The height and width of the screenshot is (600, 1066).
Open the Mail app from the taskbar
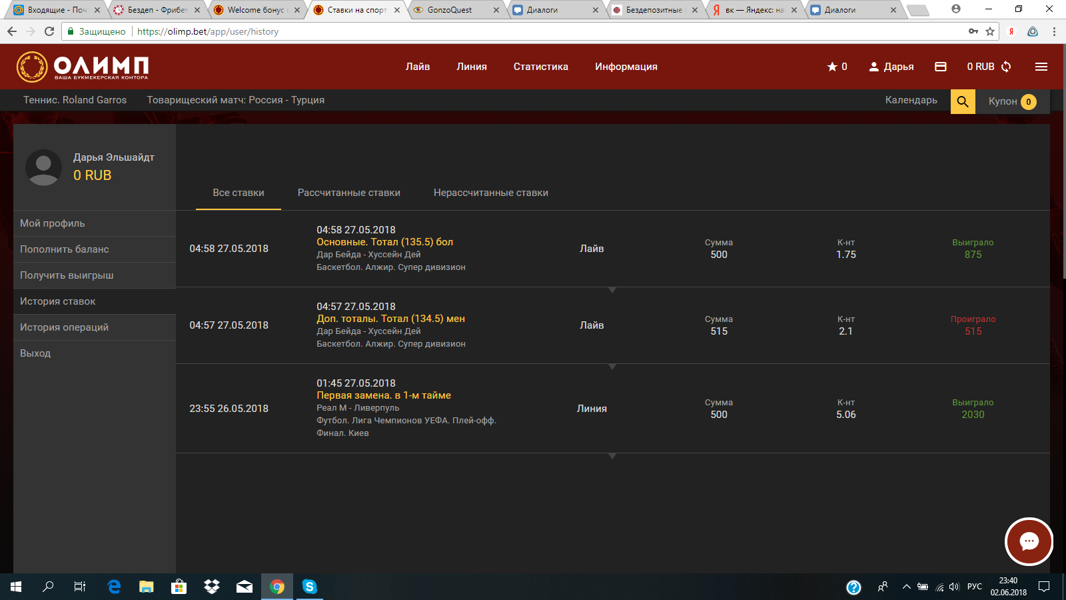click(245, 587)
